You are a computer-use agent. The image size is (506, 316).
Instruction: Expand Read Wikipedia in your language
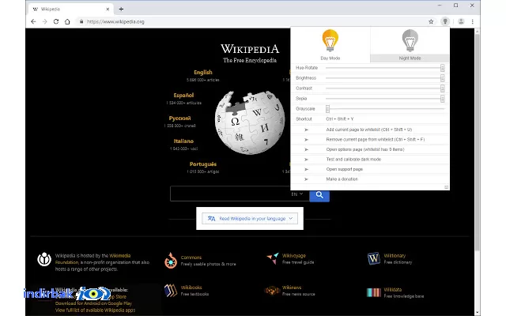[250, 219]
